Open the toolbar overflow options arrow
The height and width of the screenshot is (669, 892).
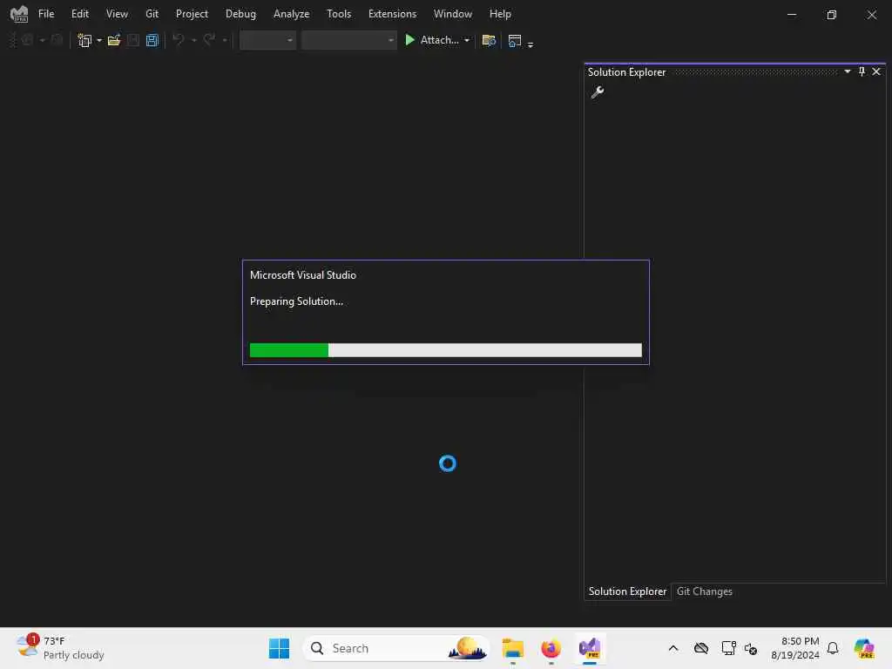pos(530,44)
